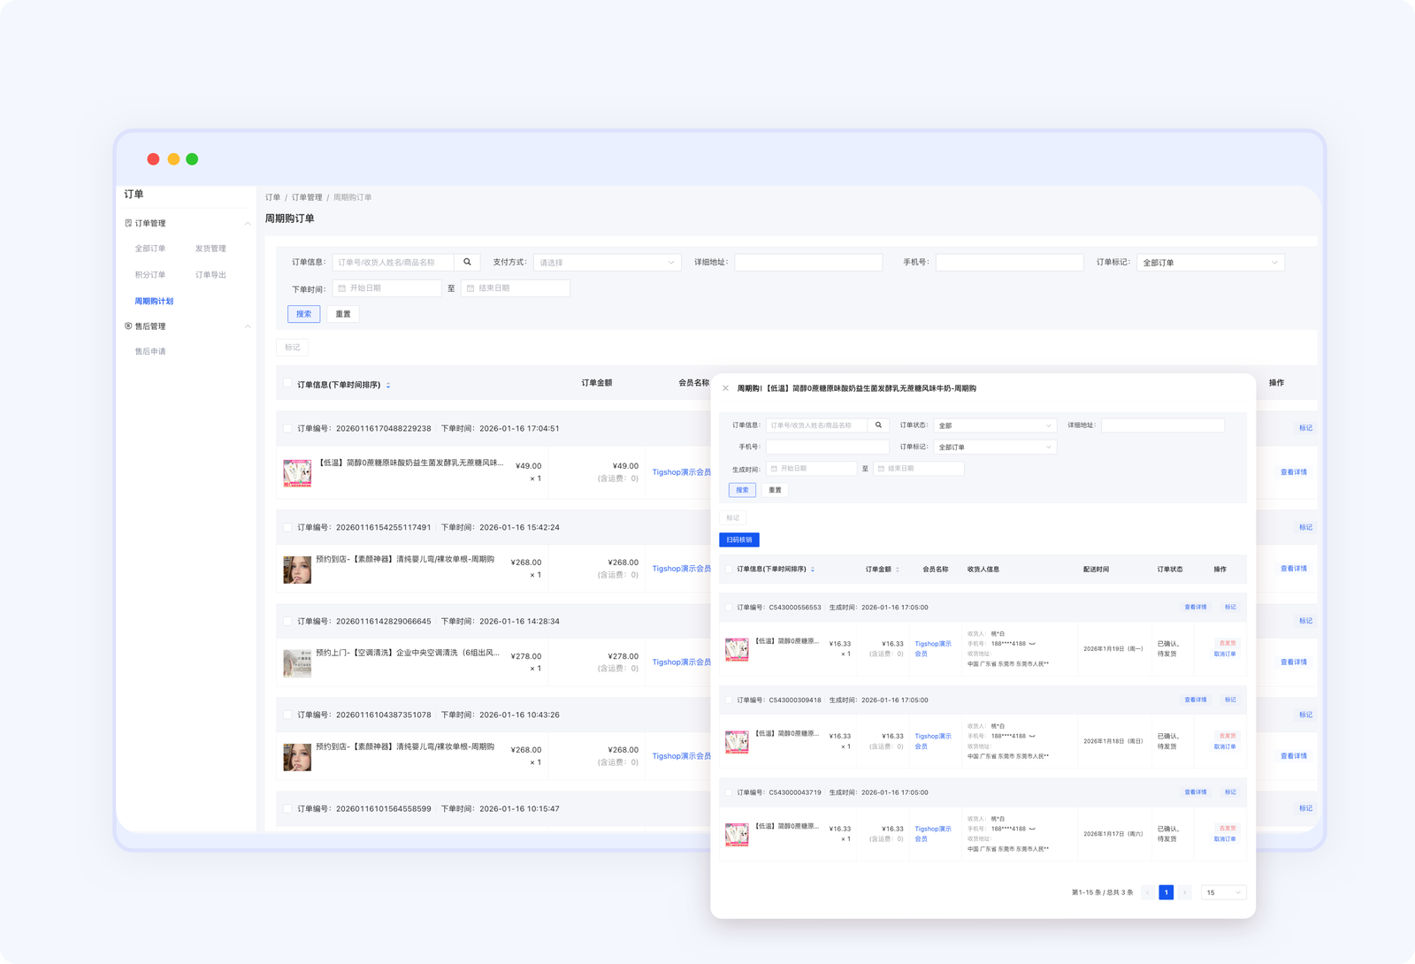Open the page size dropdown showing 15
Image resolution: width=1415 pixels, height=964 pixels.
click(1223, 892)
